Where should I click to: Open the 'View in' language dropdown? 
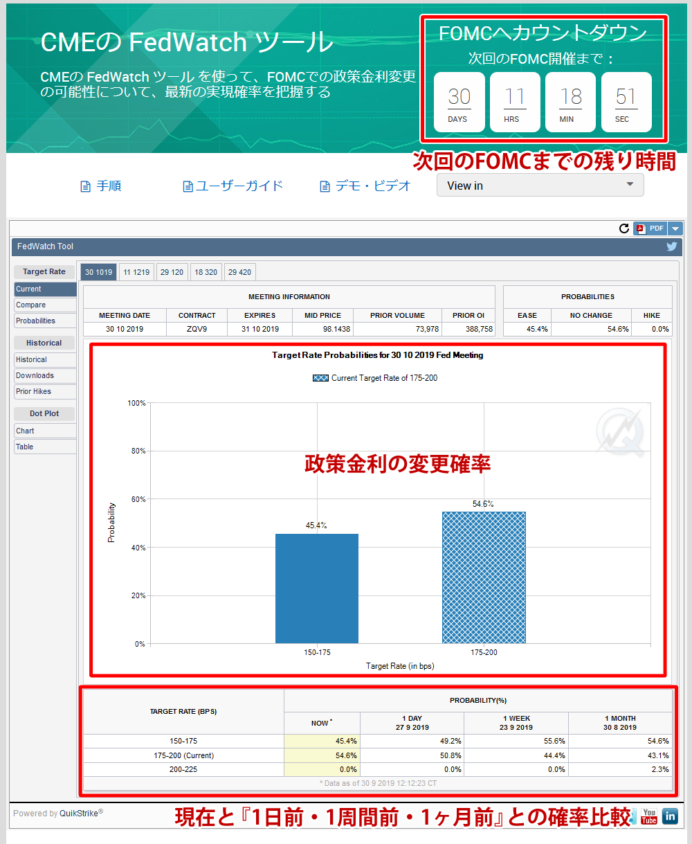pyautogui.click(x=540, y=185)
